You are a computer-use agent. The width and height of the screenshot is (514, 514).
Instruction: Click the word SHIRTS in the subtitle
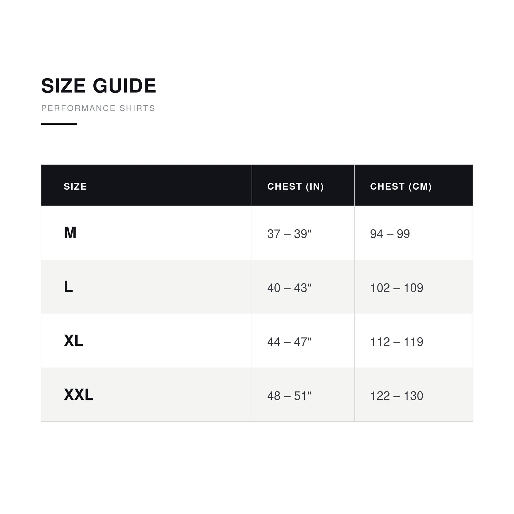(x=137, y=108)
